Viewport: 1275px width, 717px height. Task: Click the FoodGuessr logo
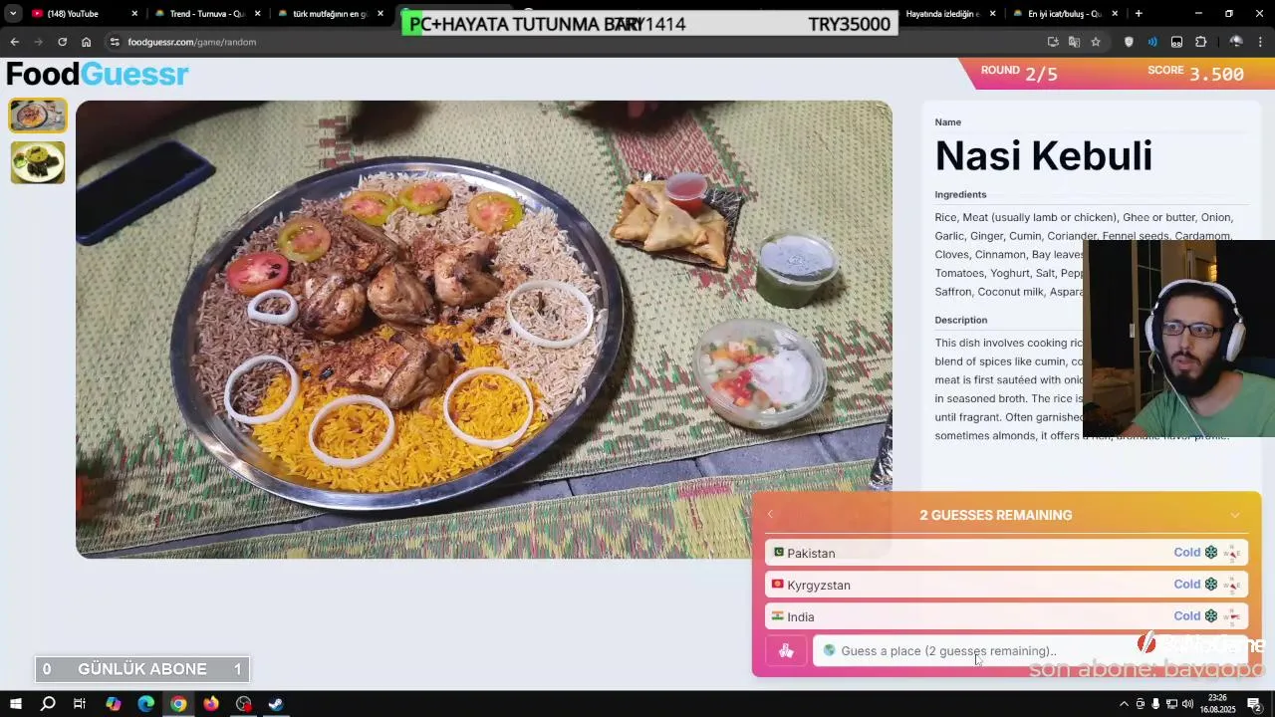[98, 74]
